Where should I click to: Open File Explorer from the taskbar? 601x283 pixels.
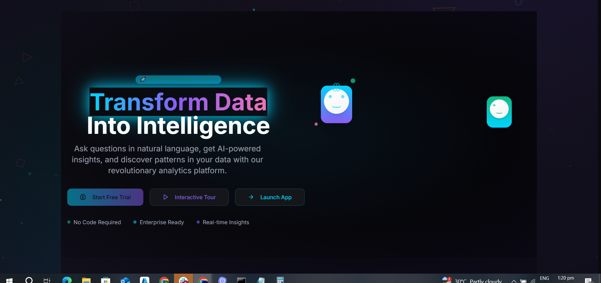86,280
